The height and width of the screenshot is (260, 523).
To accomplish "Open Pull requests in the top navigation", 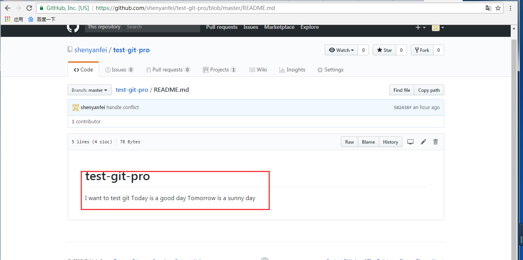I will (x=222, y=27).
